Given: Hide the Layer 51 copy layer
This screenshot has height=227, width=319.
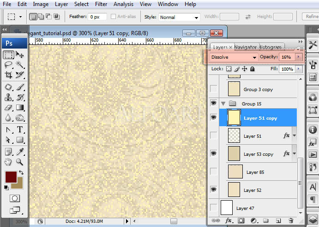Looking at the screenshot, I should point(213,118).
